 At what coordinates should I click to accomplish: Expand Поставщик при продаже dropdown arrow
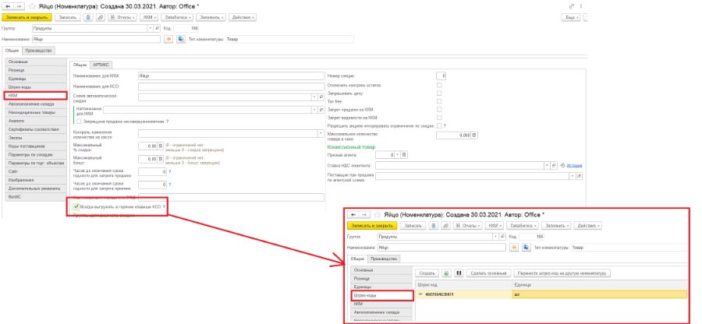[573, 176]
